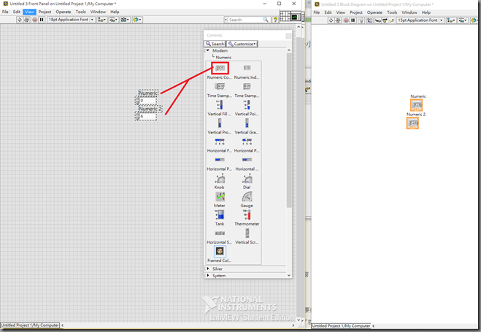Click Numeric control value field on panel
This screenshot has width=481, height=332.
point(148,101)
